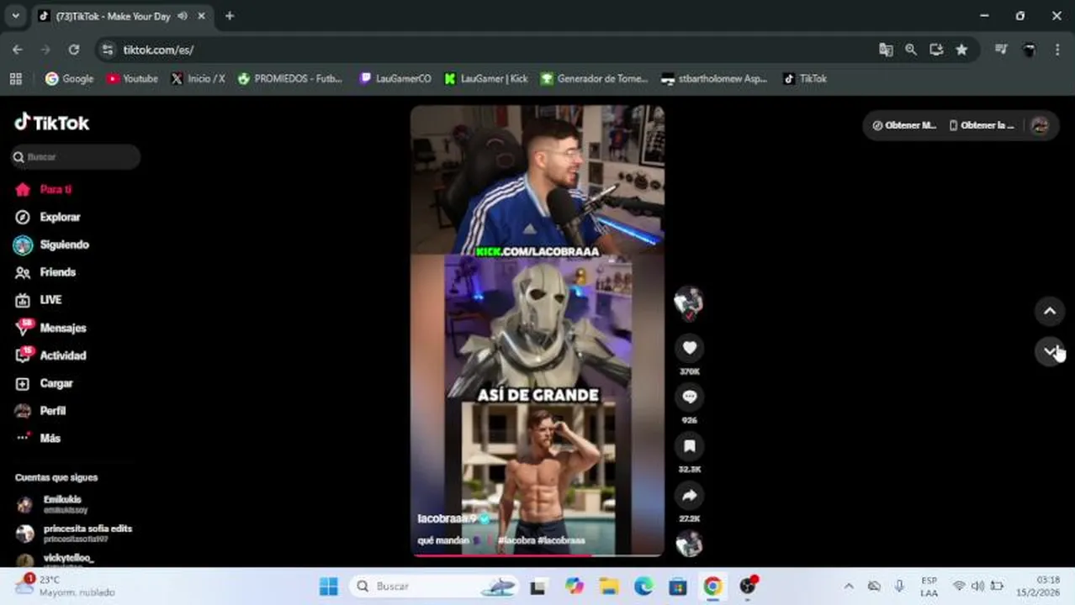Click the #lacobra hashtag
This screenshot has height=605, width=1075.
point(516,540)
